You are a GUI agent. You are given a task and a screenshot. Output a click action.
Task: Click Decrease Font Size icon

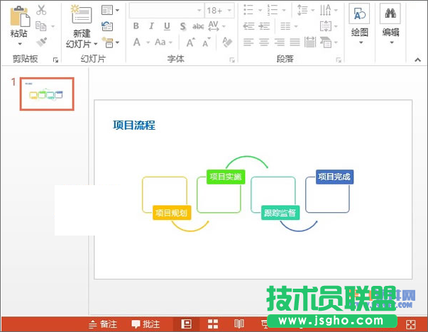click(x=207, y=43)
